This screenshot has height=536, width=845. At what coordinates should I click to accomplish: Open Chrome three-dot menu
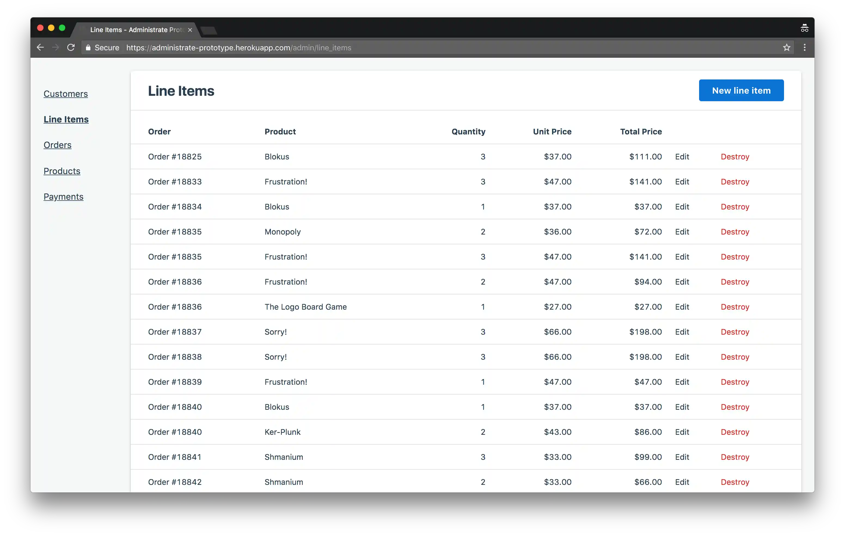[x=805, y=47]
